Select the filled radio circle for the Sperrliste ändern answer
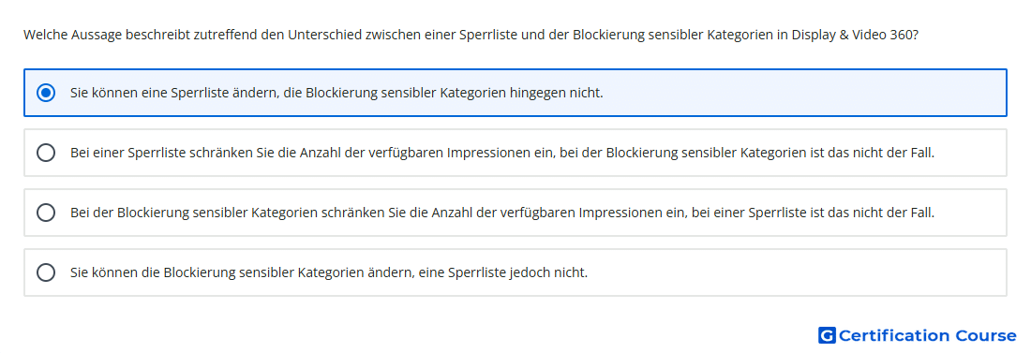 (46, 93)
